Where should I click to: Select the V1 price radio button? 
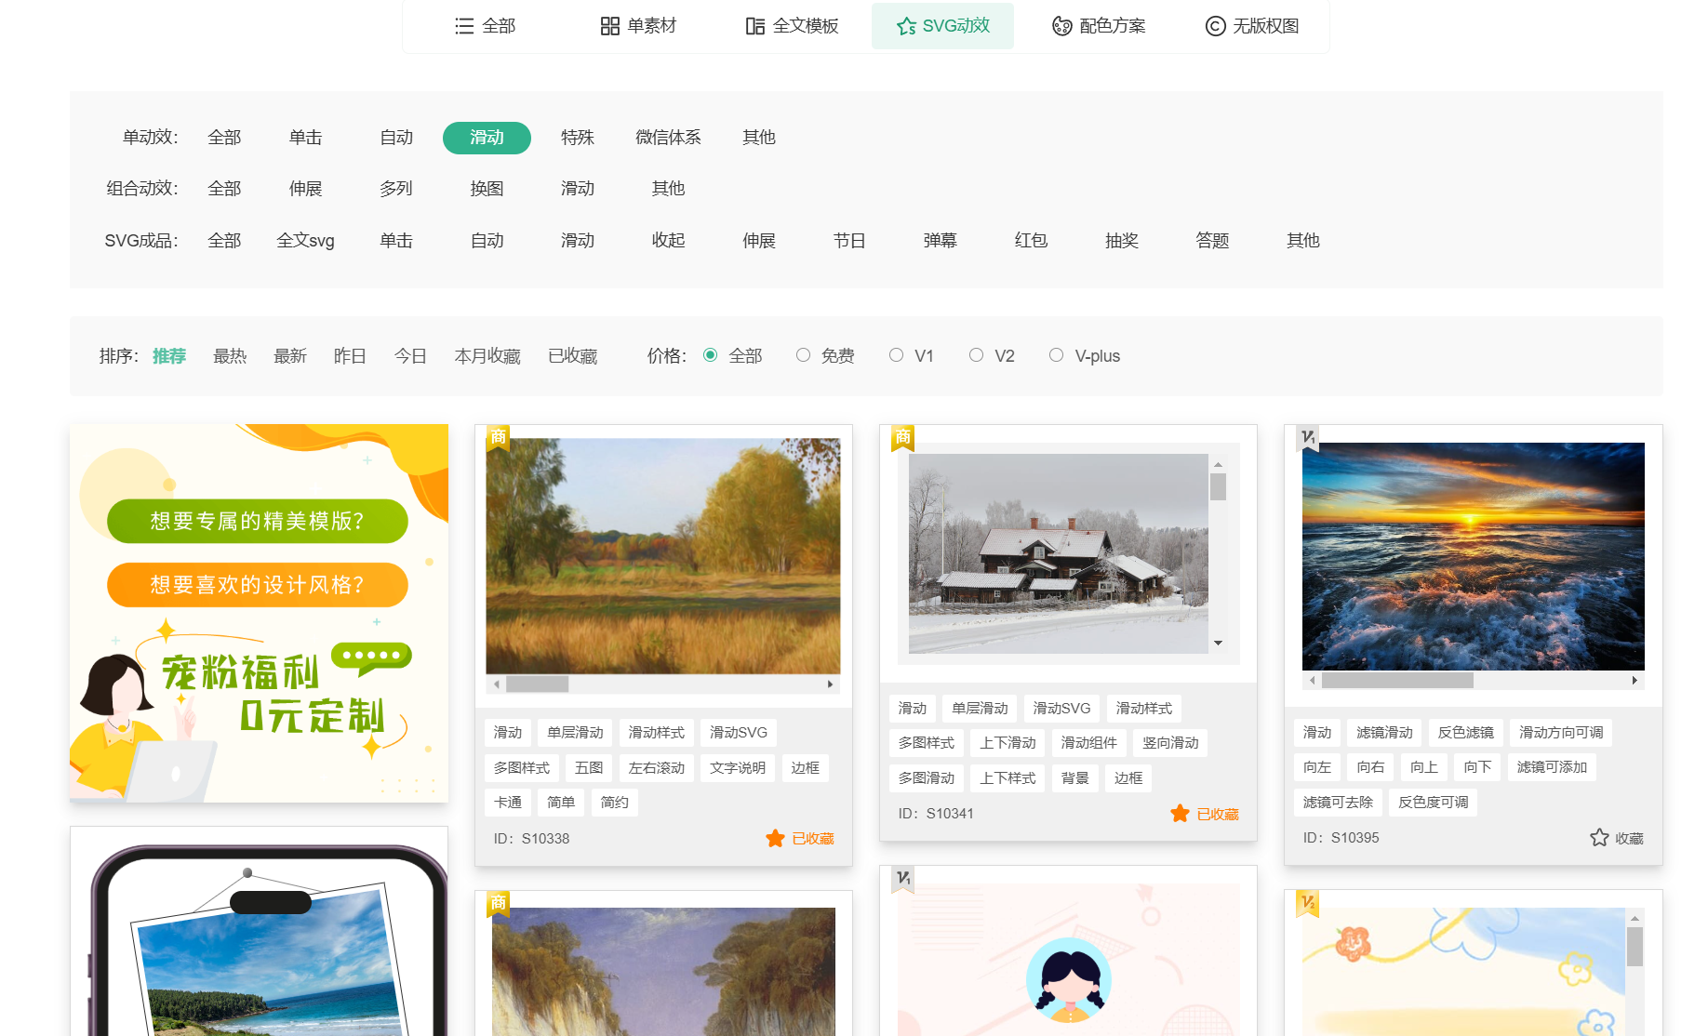[x=896, y=355]
